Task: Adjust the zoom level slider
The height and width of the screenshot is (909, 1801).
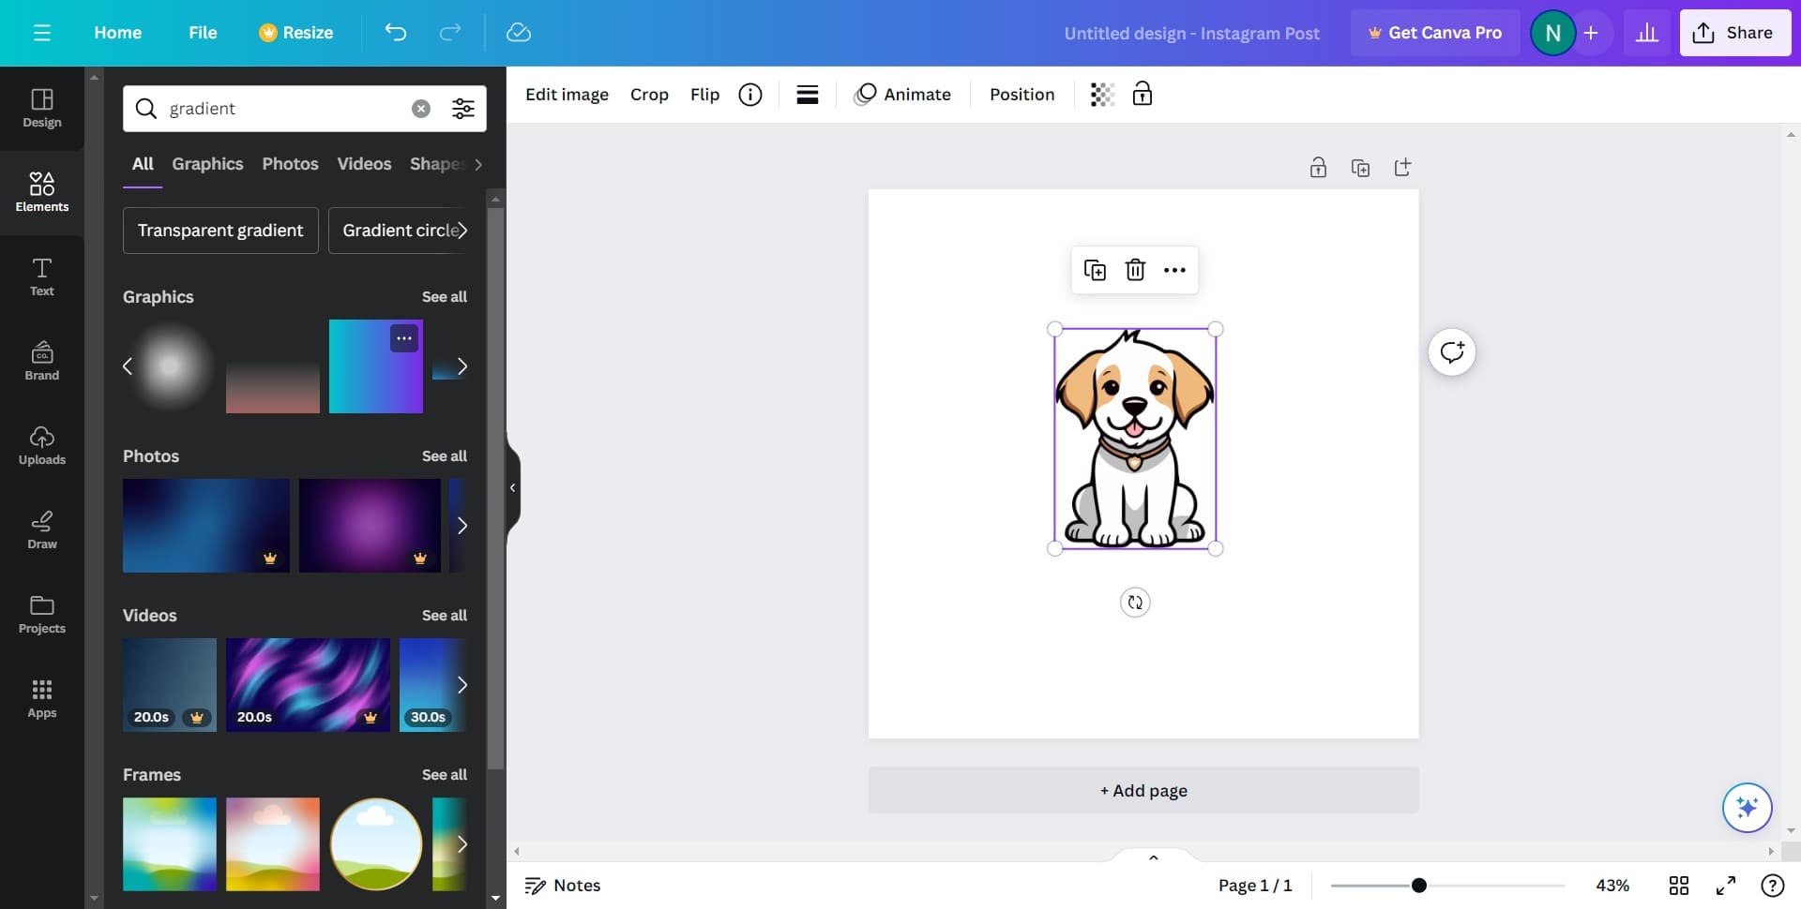Action: [x=1419, y=886]
